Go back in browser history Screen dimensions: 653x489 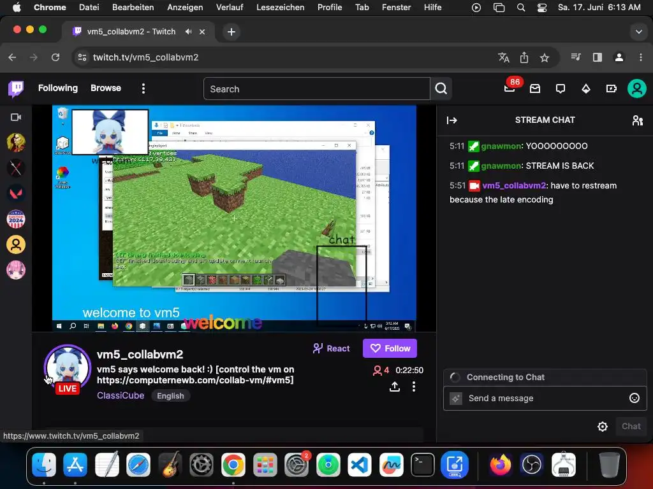(x=13, y=57)
